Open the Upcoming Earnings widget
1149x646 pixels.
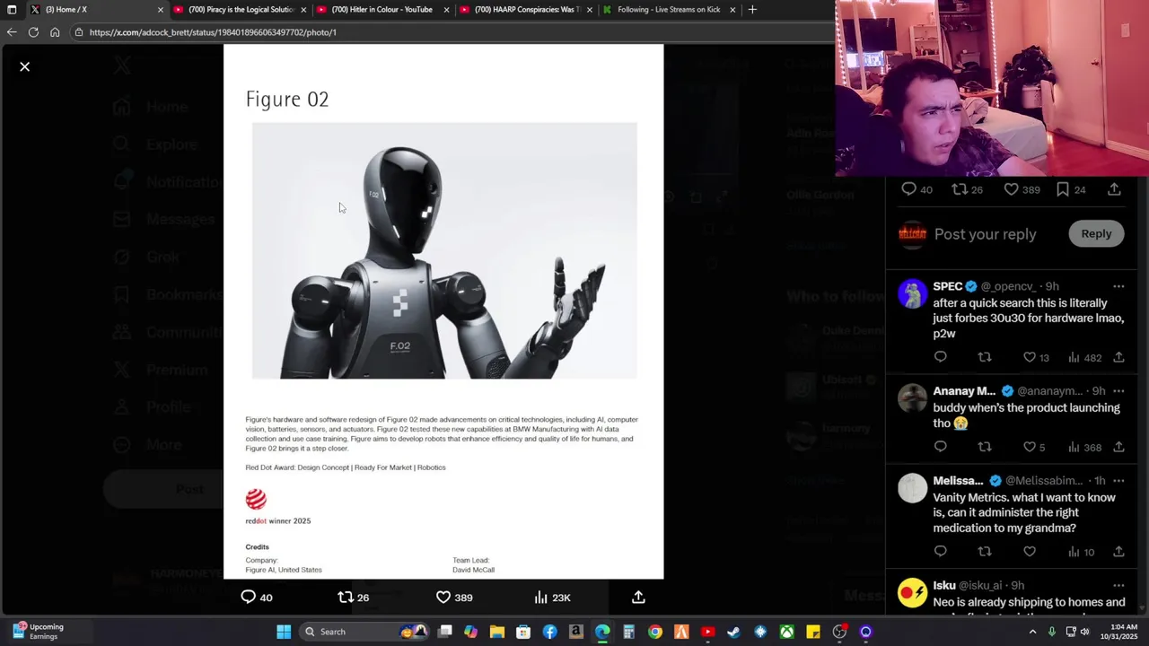tap(38, 632)
